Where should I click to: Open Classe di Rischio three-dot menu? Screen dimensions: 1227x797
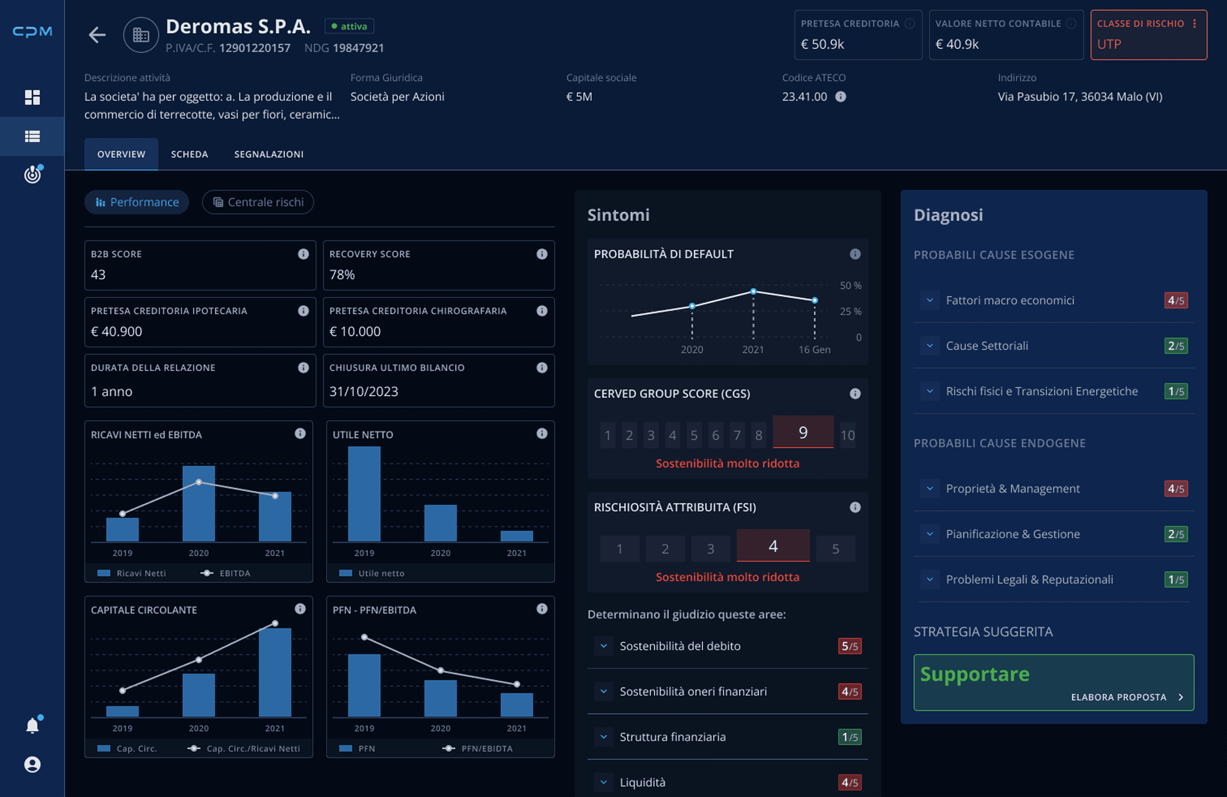(1195, 24)
